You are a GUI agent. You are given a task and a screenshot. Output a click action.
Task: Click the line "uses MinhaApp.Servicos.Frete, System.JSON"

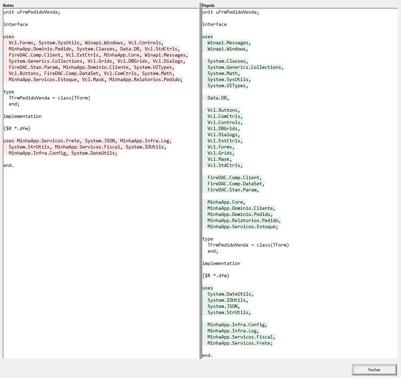87,141
